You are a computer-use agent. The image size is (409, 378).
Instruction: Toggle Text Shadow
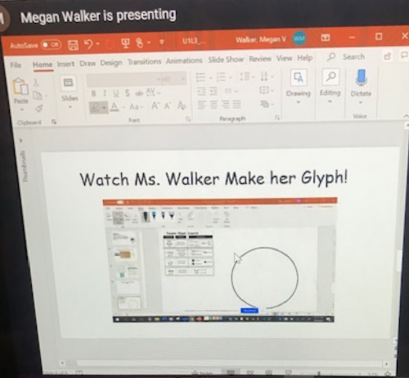click(128, 93)
